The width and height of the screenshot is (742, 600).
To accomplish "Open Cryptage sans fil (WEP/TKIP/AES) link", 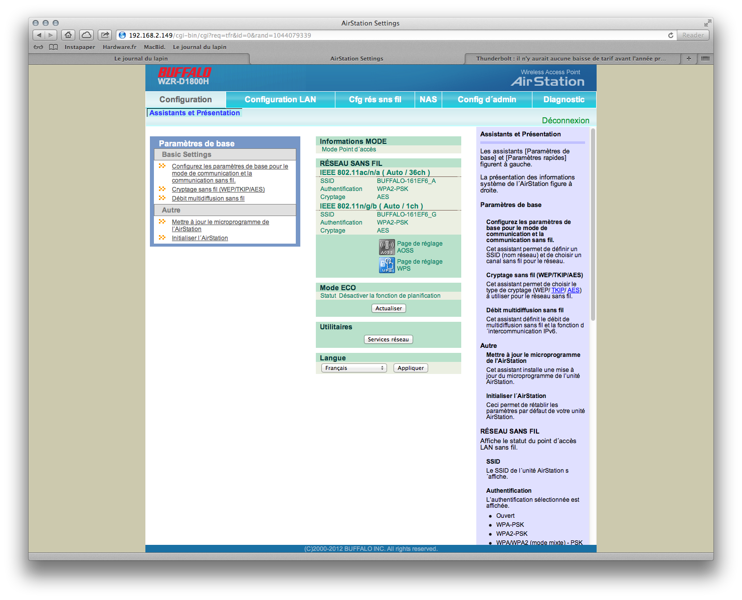I will [x=218, y=189].
